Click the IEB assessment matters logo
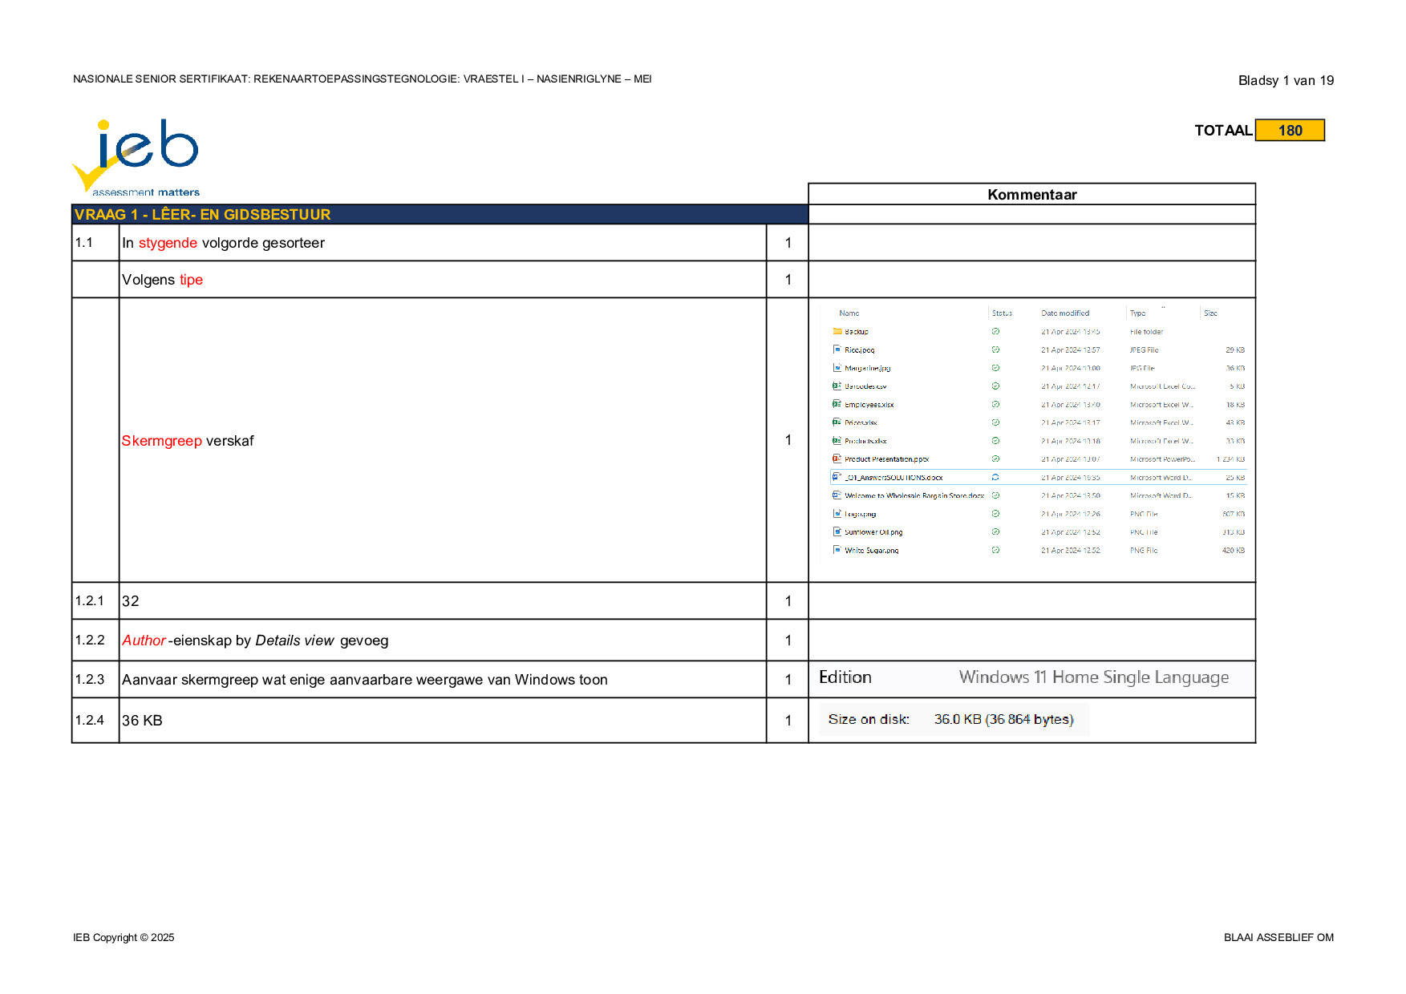Screen dimensions: 1406x994 (x=136, y=156)
